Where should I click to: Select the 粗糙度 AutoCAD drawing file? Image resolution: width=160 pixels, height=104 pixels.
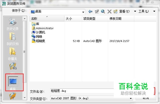[38, 41]
